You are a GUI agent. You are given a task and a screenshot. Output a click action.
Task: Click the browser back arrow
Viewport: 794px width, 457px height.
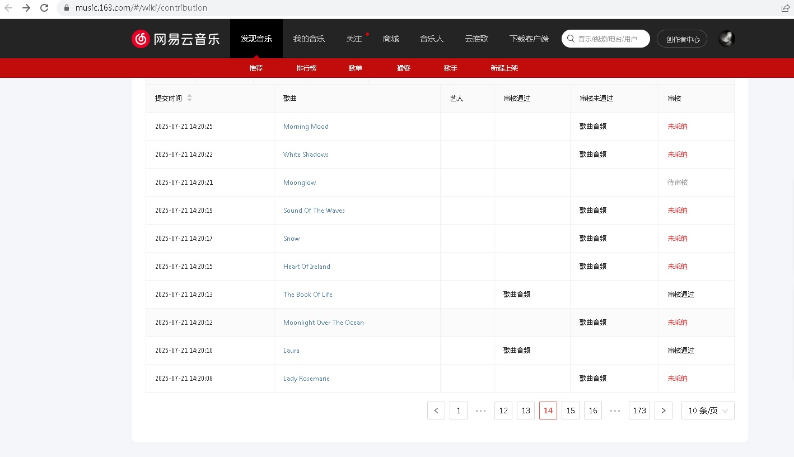point(8,8)
